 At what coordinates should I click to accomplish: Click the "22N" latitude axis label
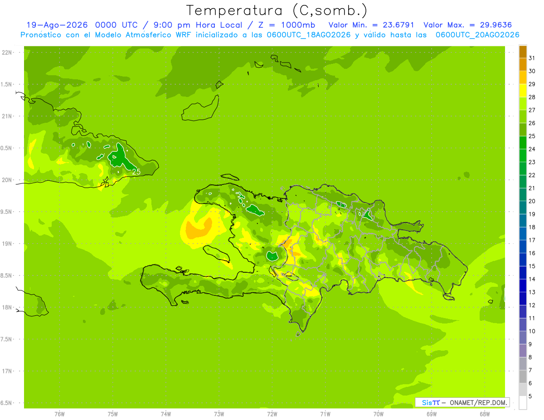(7, 53)
